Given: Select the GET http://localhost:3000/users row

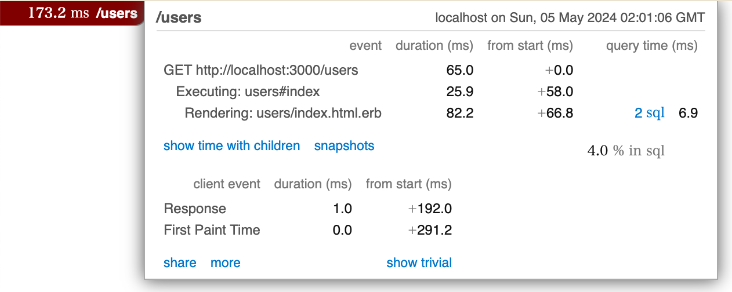Looking at the screenshot, I should pyautogui.click(x=430, y=71).
